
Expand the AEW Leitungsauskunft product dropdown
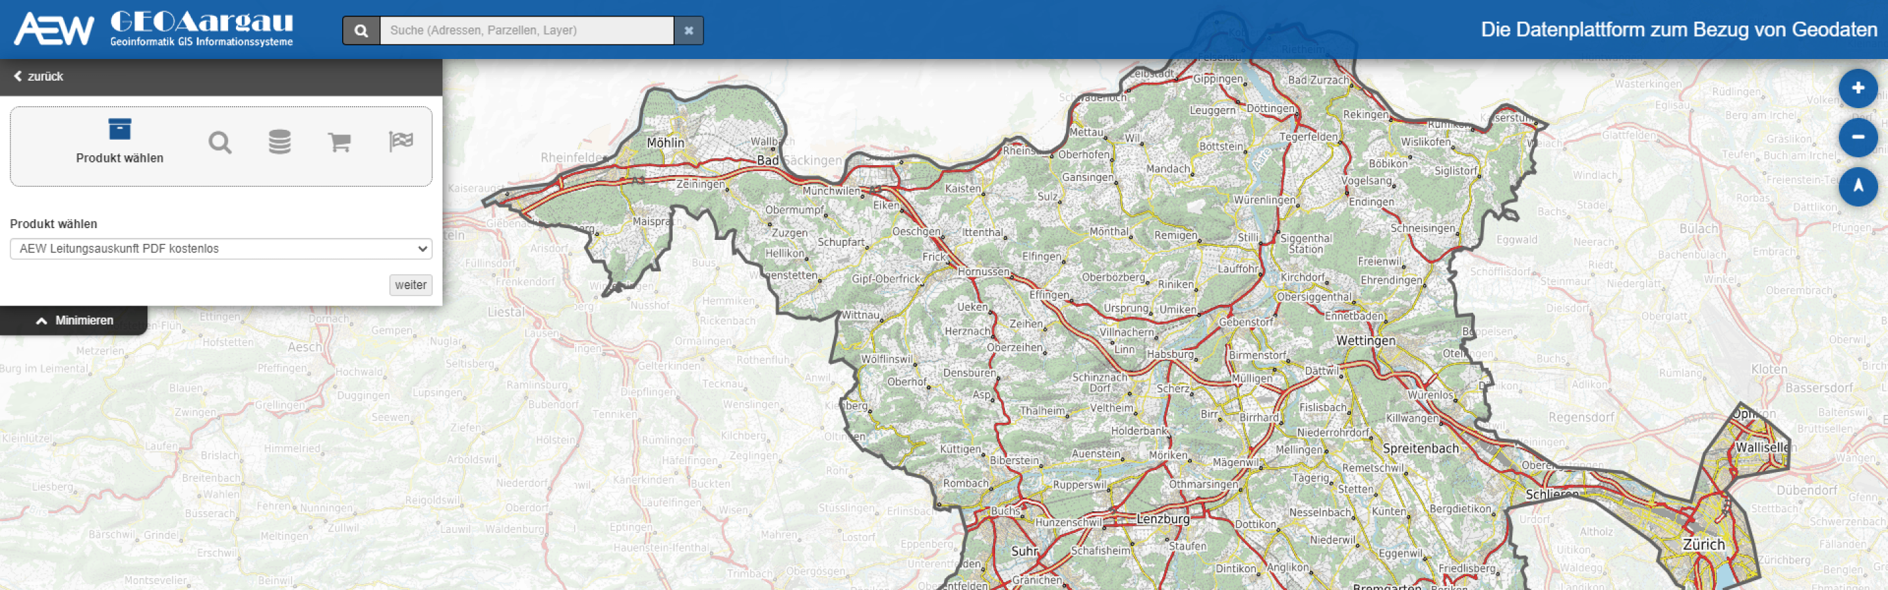click(221, 248)
